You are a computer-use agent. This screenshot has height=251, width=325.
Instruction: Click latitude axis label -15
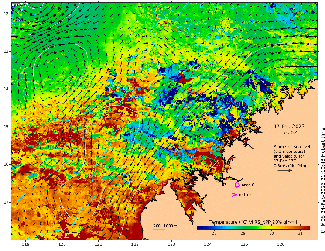click(x=6, y=127)
